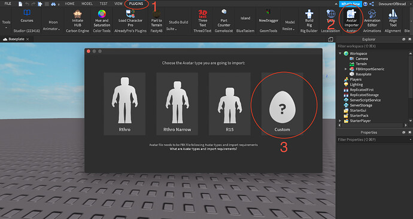Collapse the Workspace tree node
The image size is (413, 219).
340,53
